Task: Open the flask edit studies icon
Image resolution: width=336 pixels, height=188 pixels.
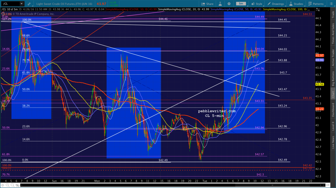Action: pos(220,4)
